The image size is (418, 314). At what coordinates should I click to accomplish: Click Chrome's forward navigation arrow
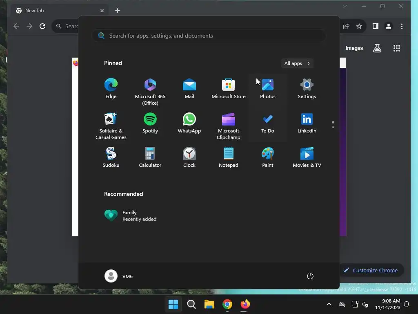(29, 26)
